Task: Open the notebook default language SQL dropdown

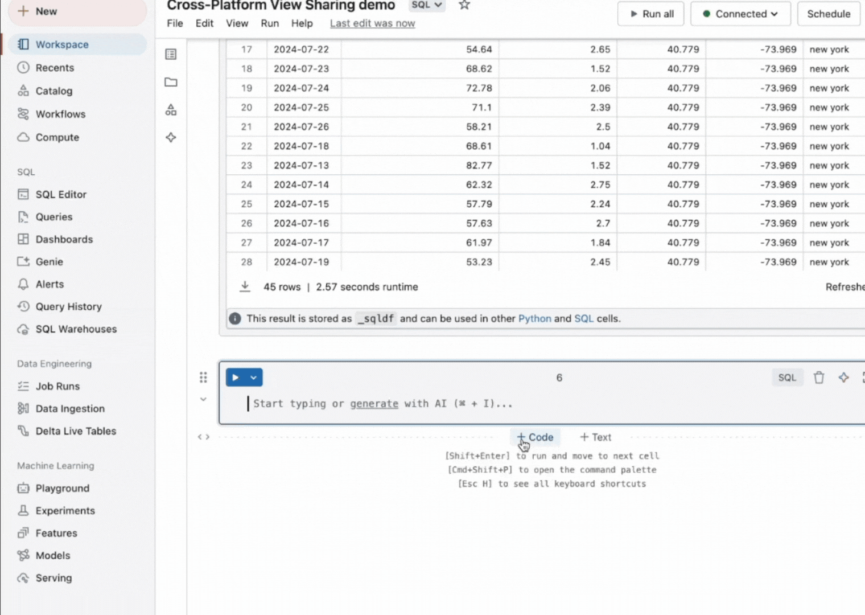Action: click(427, 5)
